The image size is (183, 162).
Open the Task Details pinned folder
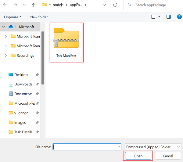pyautogui.click(x=20, y=132)
